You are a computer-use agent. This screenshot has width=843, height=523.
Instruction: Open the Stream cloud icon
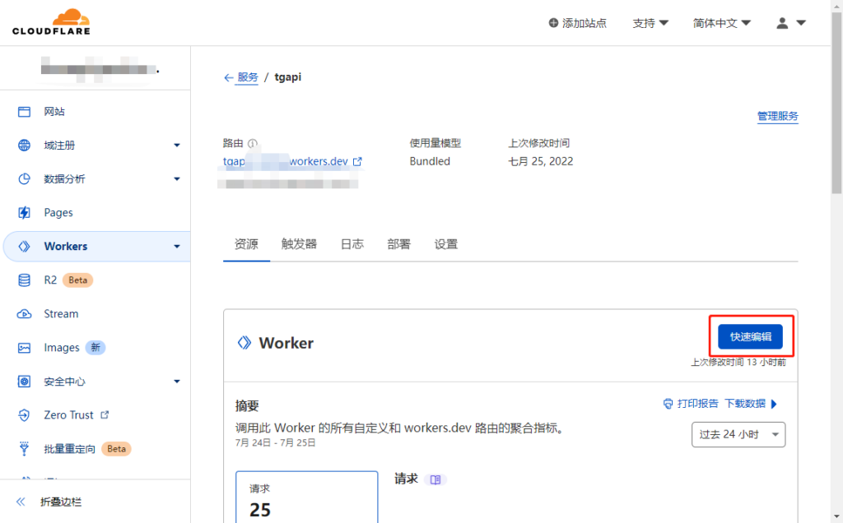[25, 314]
